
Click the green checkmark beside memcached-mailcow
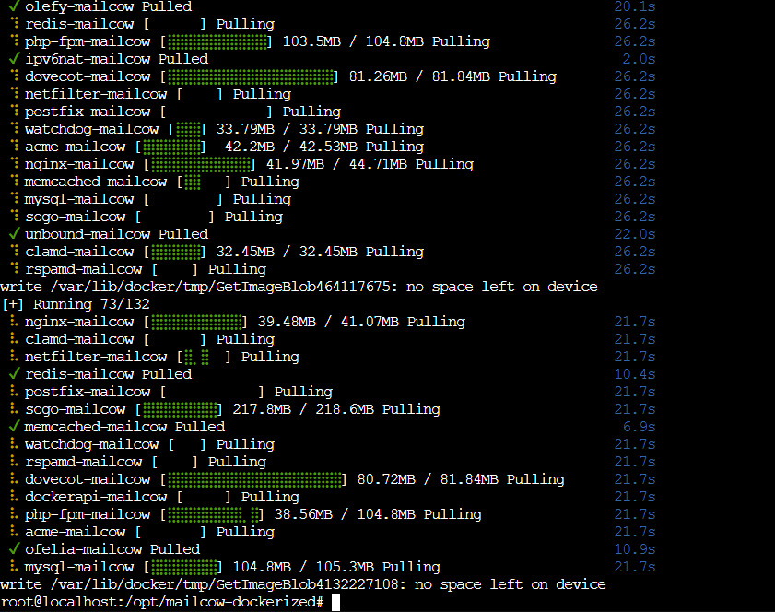(x=15, y=426)
